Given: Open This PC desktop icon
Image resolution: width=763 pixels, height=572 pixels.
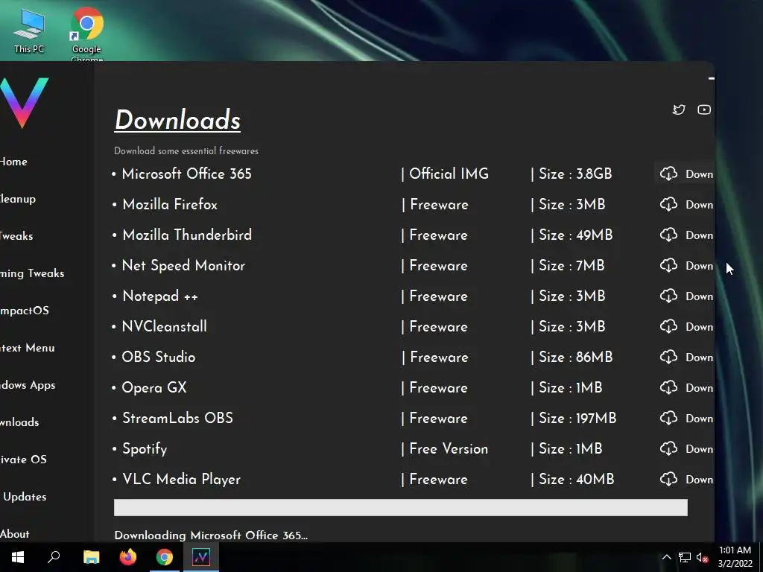Looking at the screenshot, I should 29,31.
